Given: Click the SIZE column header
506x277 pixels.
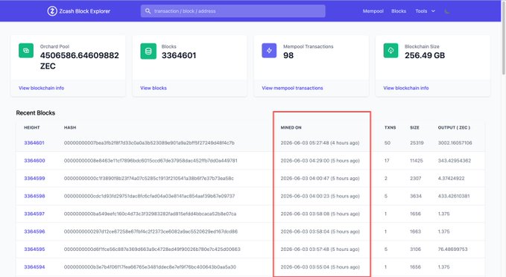Looking at the screenshot, I should coord(414,127).
